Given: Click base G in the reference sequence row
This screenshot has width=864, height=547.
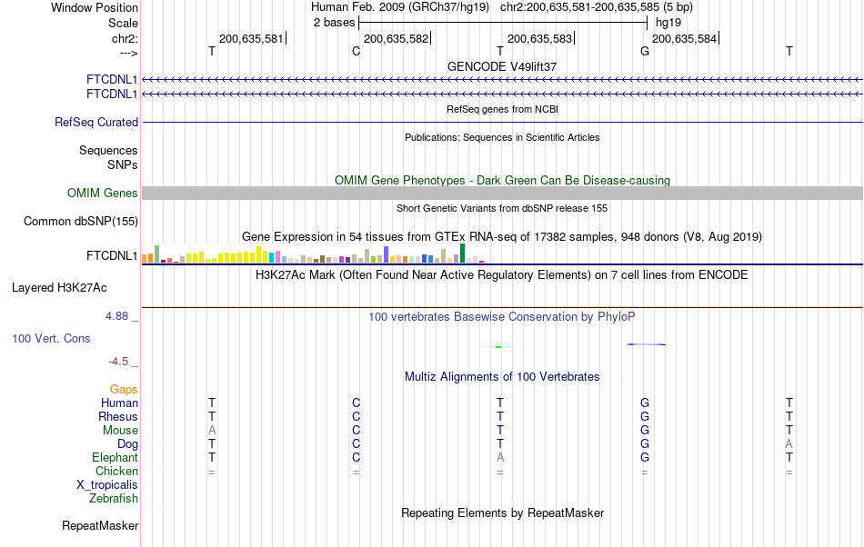Looking at the screenshot, I should 645,51.
